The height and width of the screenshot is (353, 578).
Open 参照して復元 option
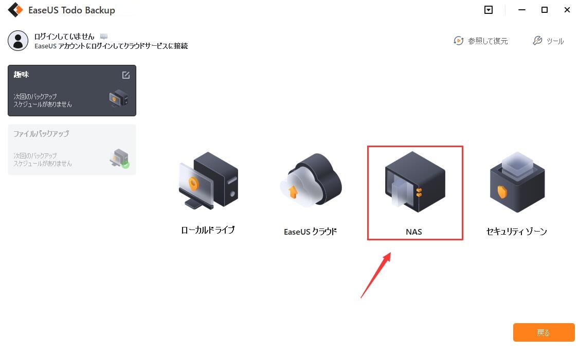point(480,41)
